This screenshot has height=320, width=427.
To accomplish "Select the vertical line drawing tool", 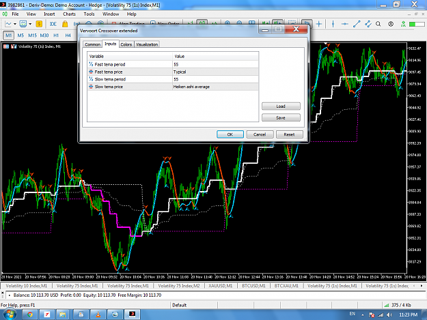I will coord(333,24).
